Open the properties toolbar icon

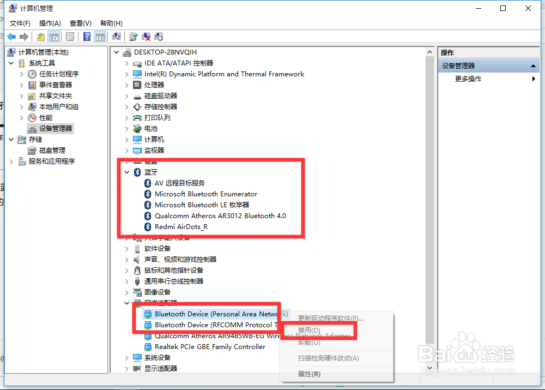point(70,37)
